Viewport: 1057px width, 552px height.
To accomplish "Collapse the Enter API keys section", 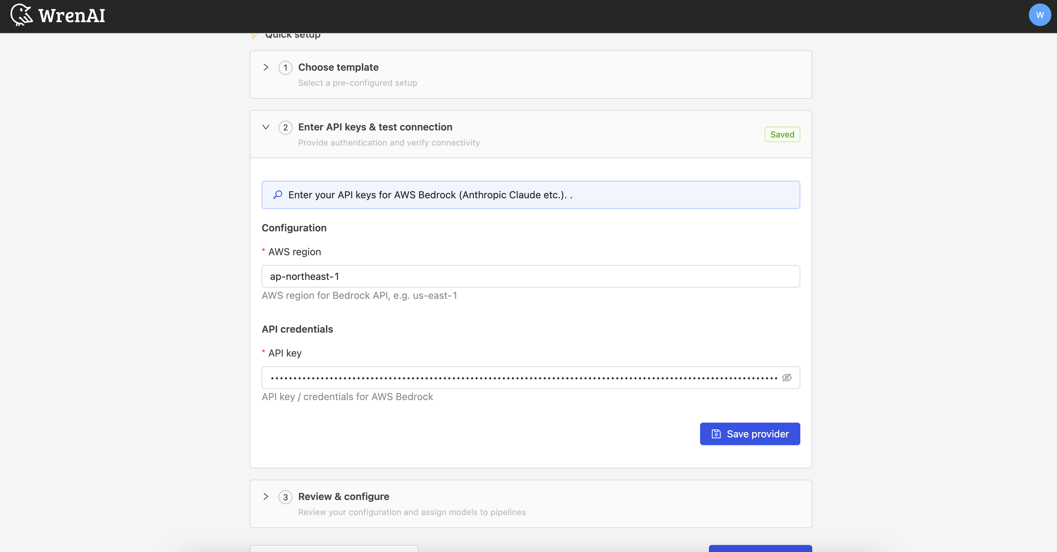I will click(265, 128).
